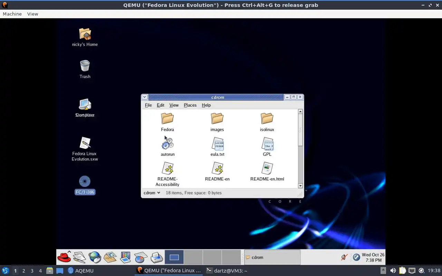Expand the host tray hidden icons arrow

coord(383,270)
